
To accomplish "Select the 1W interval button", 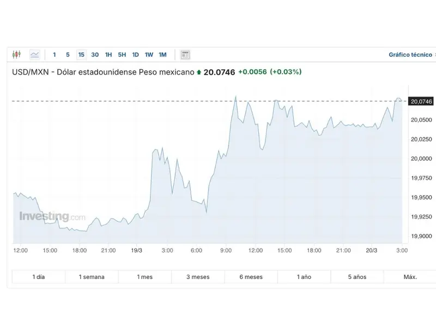I will [x=149, y=55].
